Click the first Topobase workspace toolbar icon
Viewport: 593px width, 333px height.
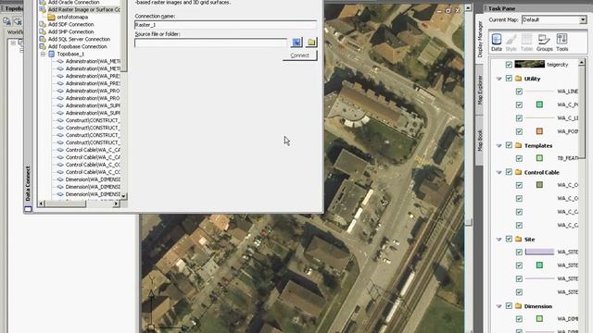click(x=6, y=21)
